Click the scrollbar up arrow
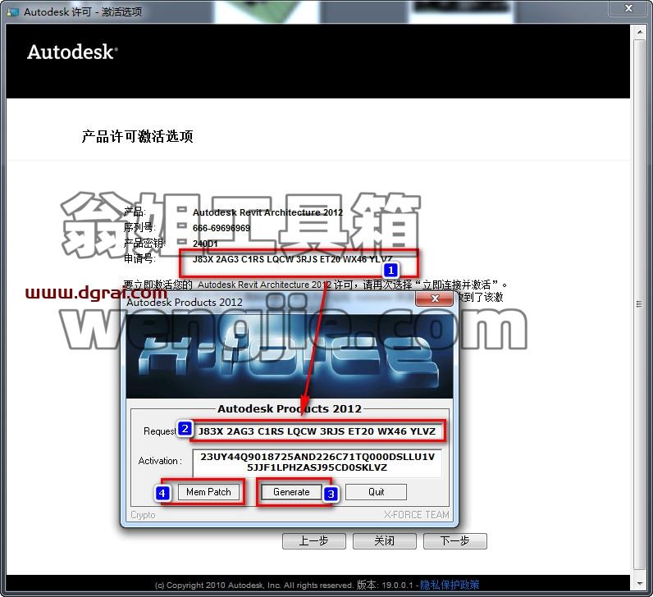This screenshot has height=597, width=653. point(639,32)
